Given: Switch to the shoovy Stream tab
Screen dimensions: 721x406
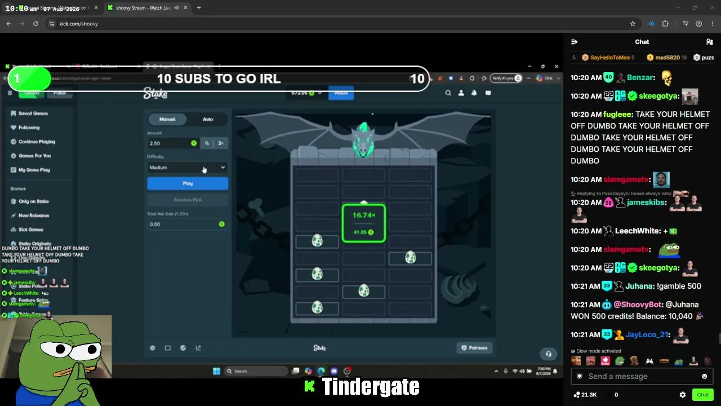Looking at the screenshot, I should click(x=144, y=8).
